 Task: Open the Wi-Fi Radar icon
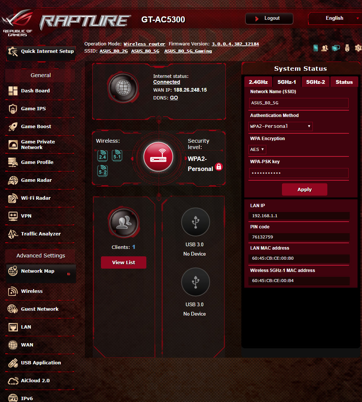[13, 198]
